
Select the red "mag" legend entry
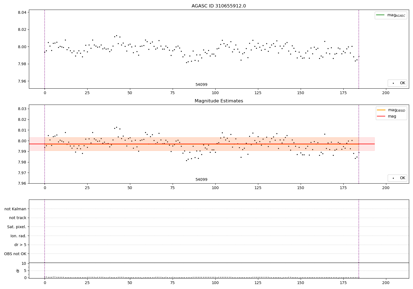coord(387,116)
